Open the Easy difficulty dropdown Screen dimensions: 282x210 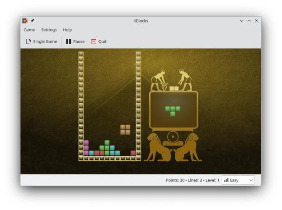coord(238,180)
